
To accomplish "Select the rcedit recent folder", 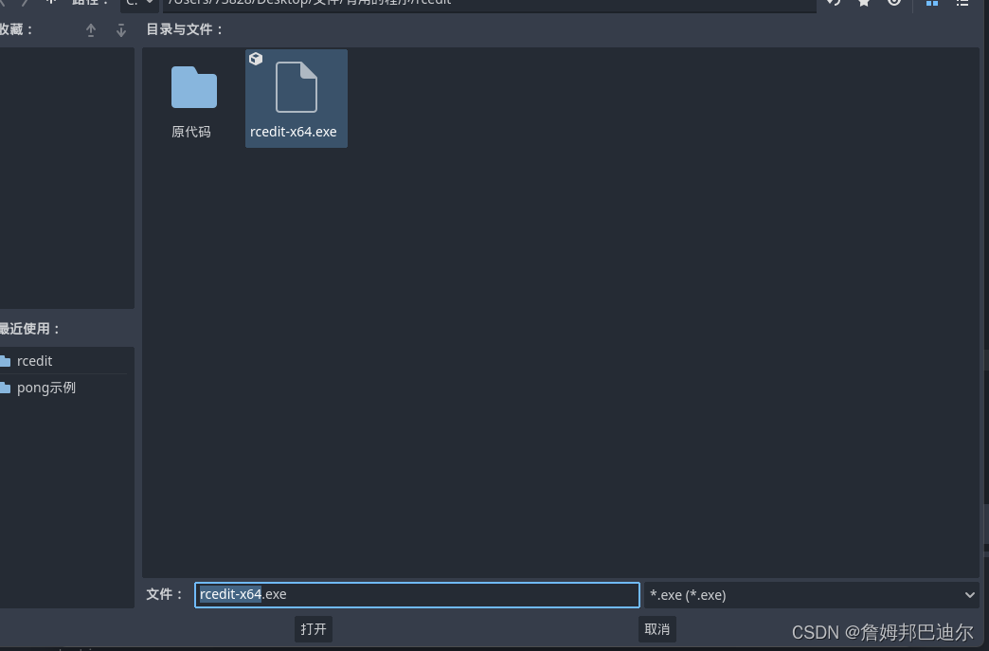I will tap(35, 360).
